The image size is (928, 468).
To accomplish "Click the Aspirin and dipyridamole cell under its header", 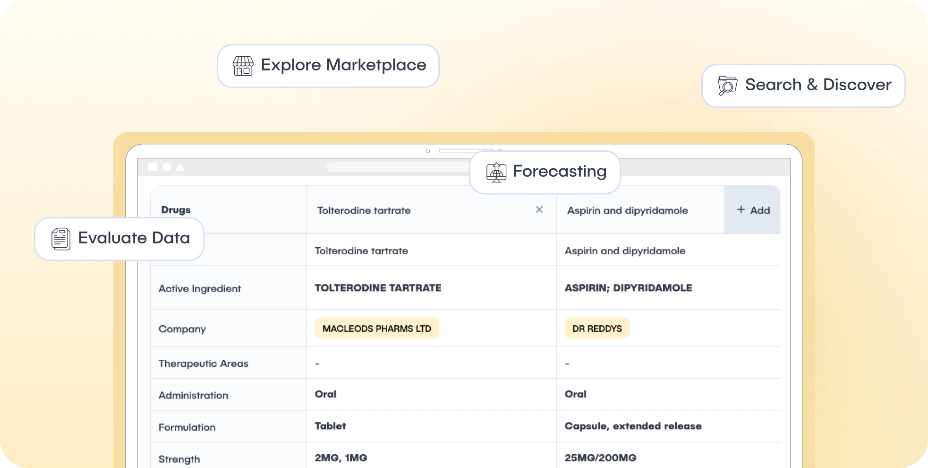I will coord(625,251).
